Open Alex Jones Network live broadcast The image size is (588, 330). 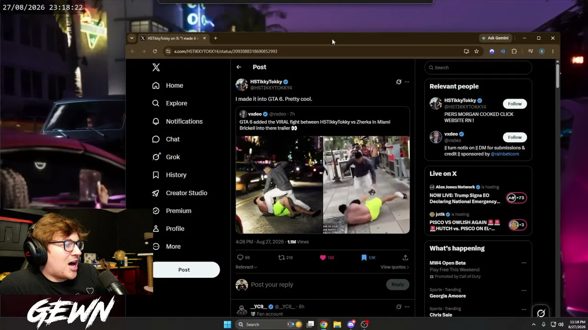478,195
